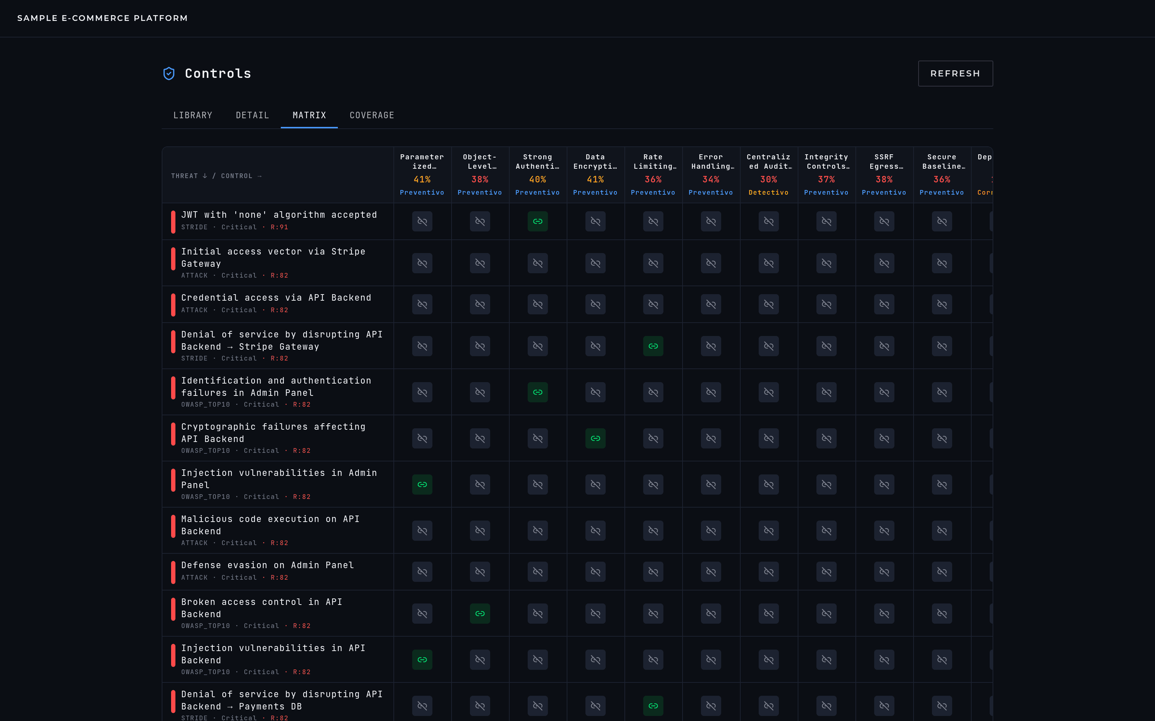Click the Data Encryption column header
Image resolution: width=1155 pixels, height=721 pixels.
[595, 175]
